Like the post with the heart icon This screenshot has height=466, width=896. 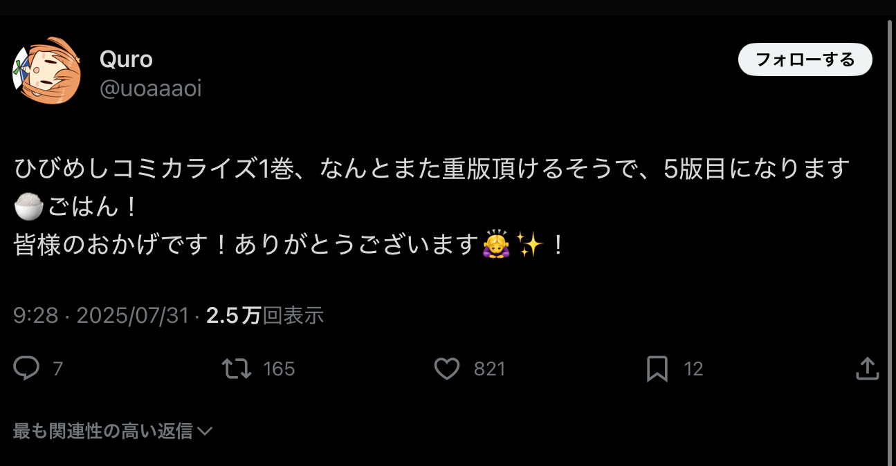(447, 369)
